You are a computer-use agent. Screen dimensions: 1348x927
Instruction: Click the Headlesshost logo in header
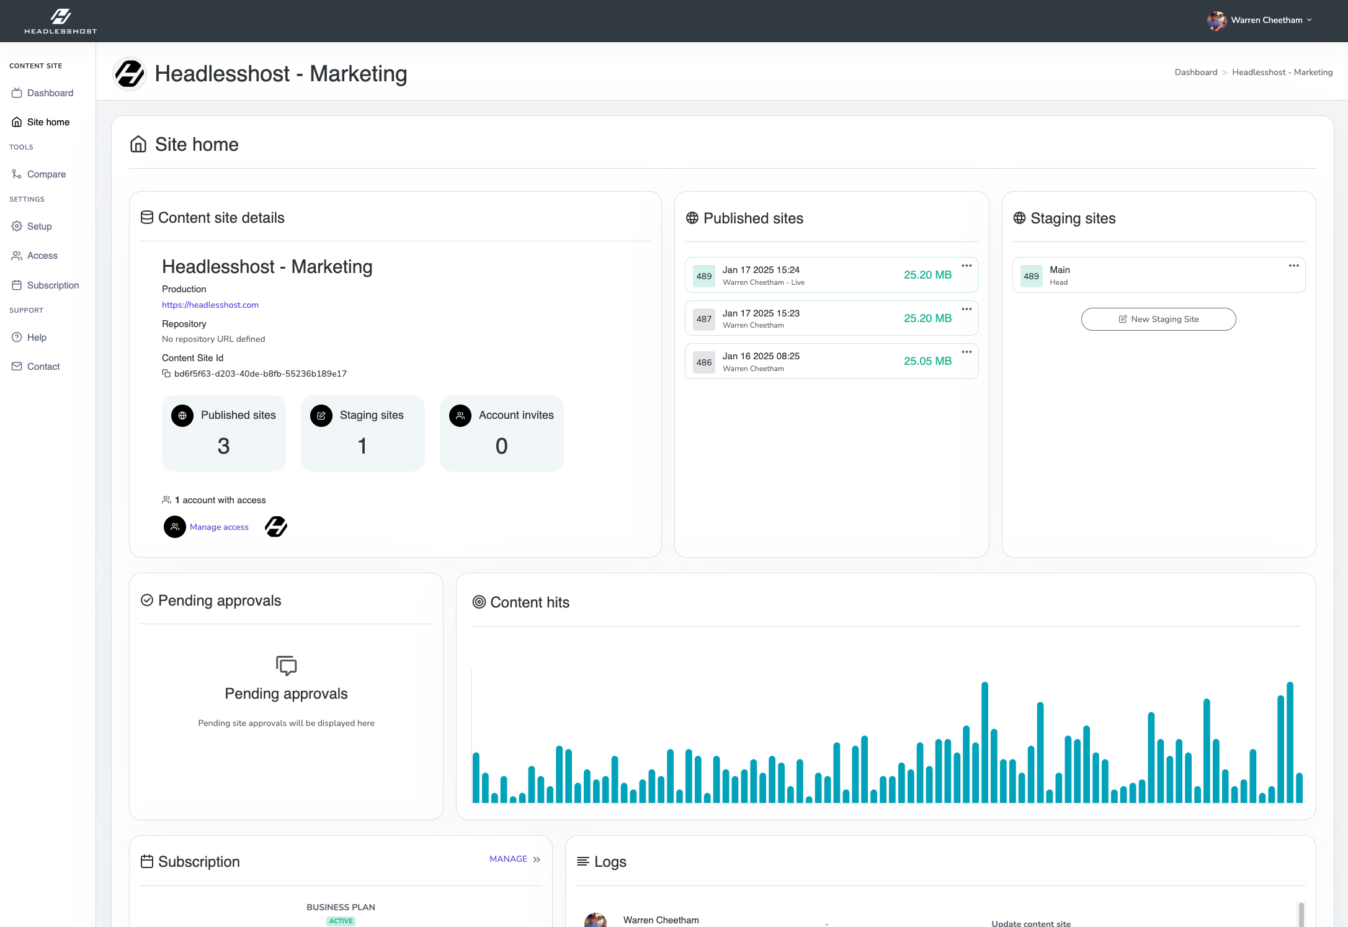60,21
